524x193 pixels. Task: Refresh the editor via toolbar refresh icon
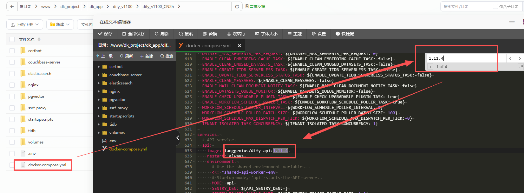click(x=157, y=34)
